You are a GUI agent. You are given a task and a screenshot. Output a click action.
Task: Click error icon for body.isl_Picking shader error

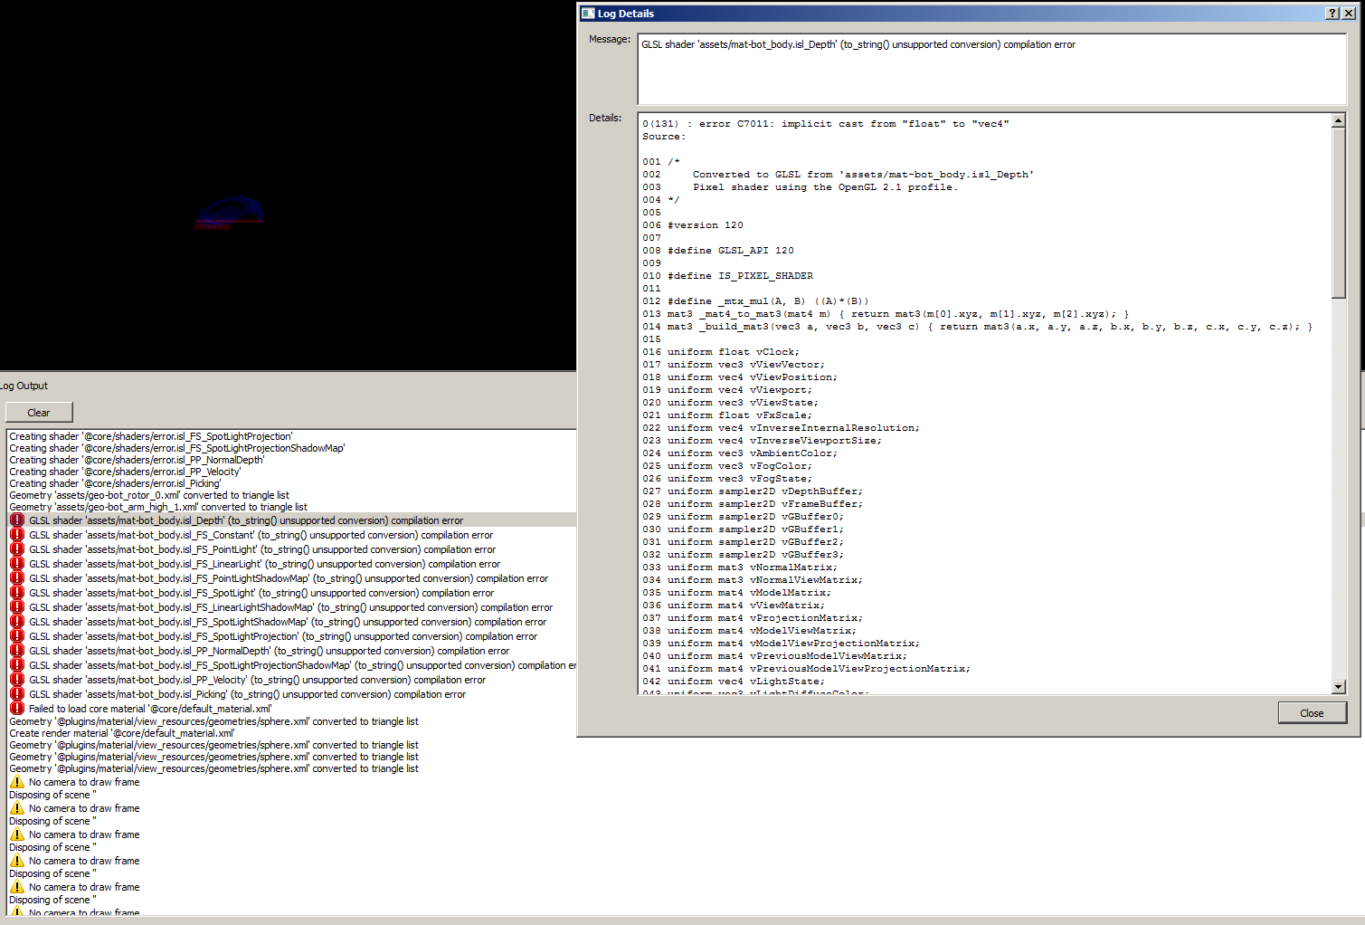point(17,694)
